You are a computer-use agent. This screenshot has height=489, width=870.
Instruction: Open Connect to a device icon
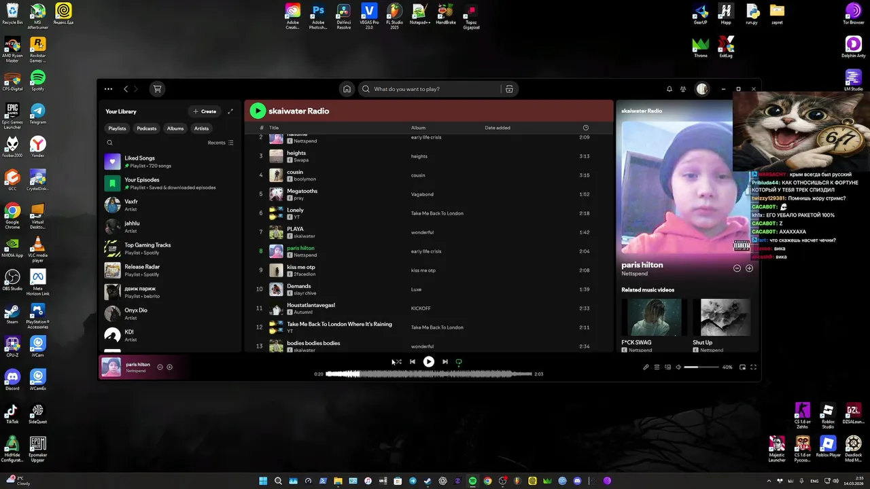pyautogui.click(x=667, y=367)
